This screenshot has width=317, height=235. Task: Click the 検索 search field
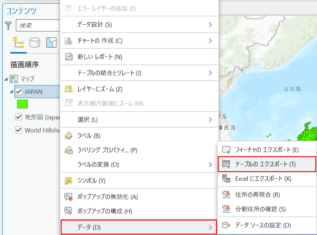click(x=38, y=25)
